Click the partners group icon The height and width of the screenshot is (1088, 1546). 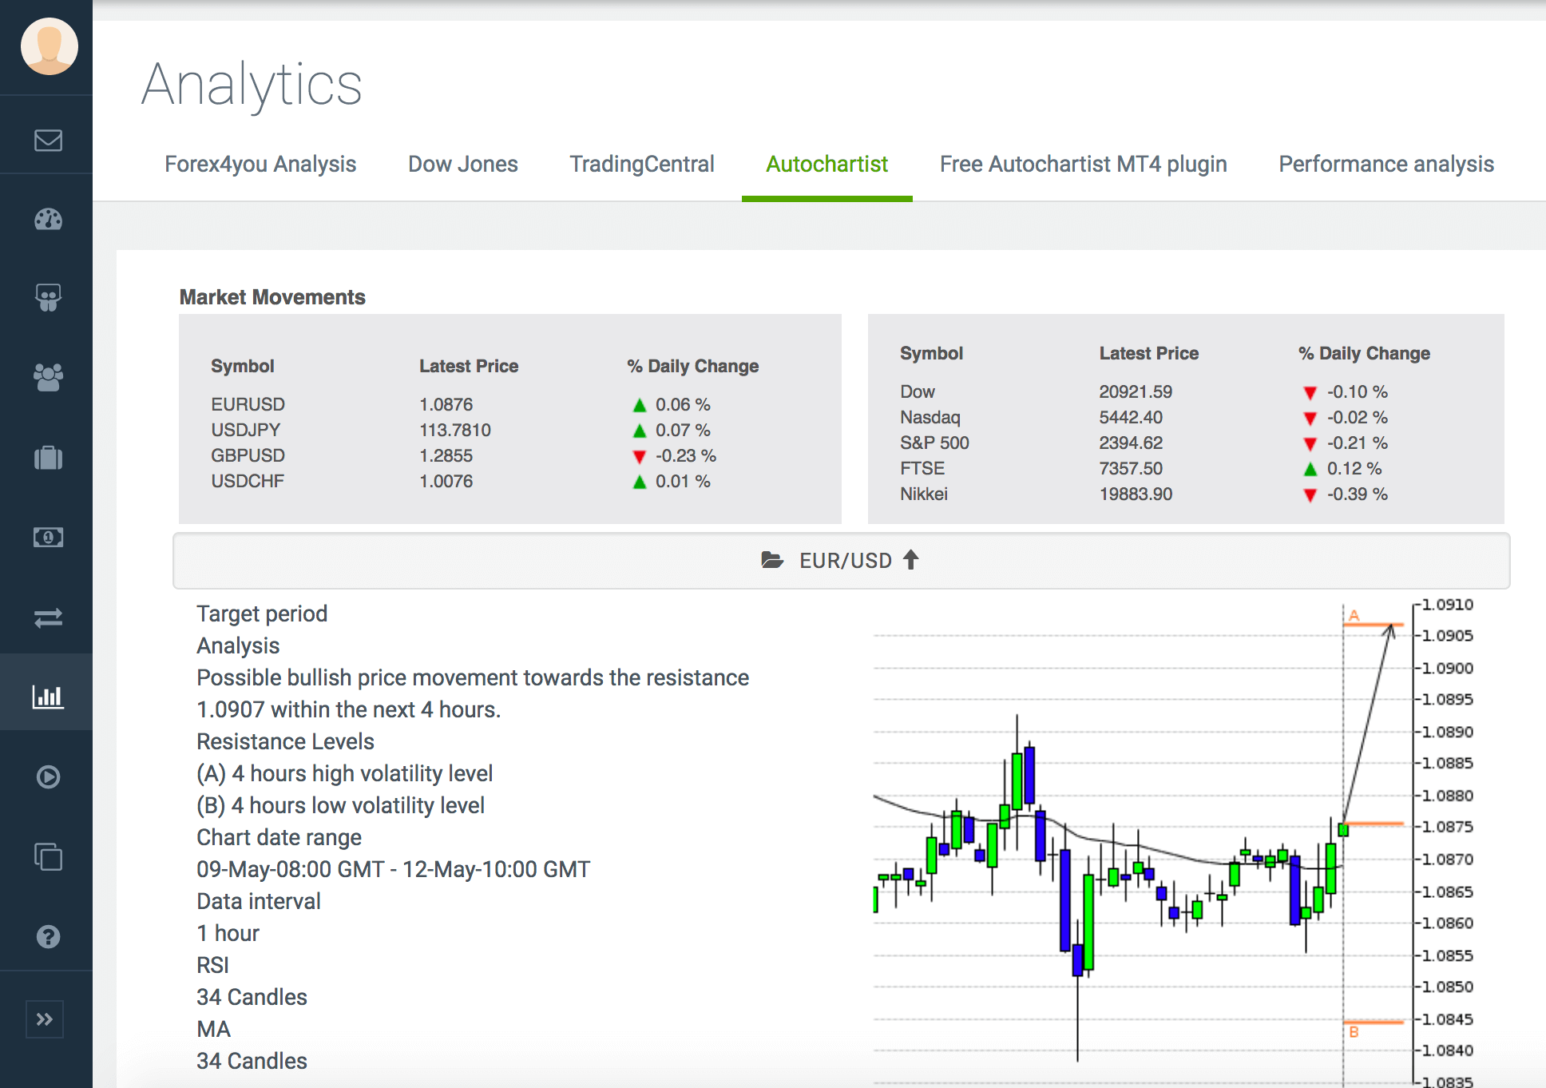click(47, 377)
